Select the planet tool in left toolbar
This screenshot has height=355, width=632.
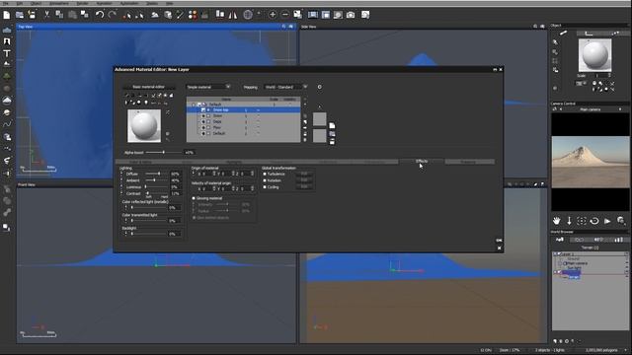click(x=7, y=112)
